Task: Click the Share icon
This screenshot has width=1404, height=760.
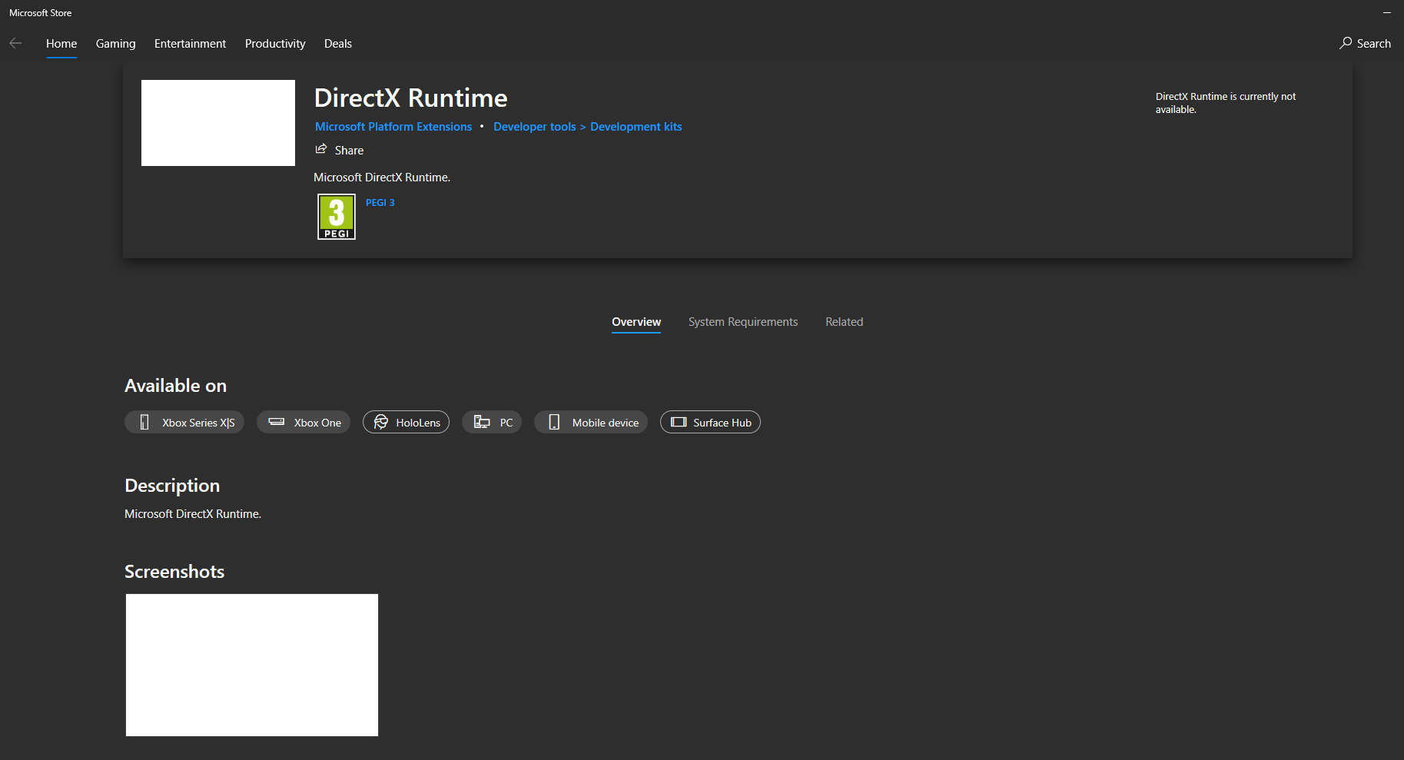Action: pos(321,149)
